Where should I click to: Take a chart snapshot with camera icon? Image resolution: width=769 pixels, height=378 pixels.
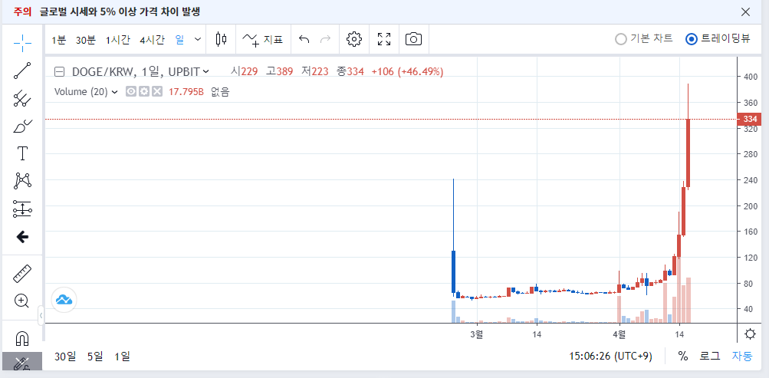click(413, 39)
